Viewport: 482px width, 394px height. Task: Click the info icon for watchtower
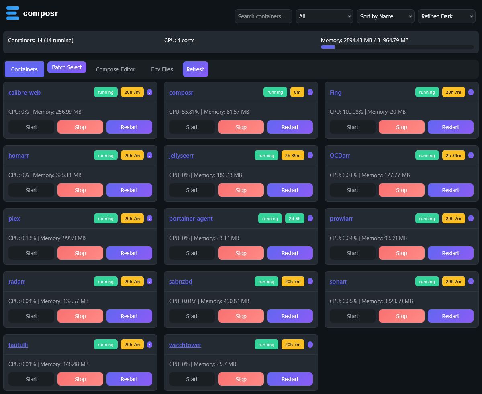(x=310, y=344)
